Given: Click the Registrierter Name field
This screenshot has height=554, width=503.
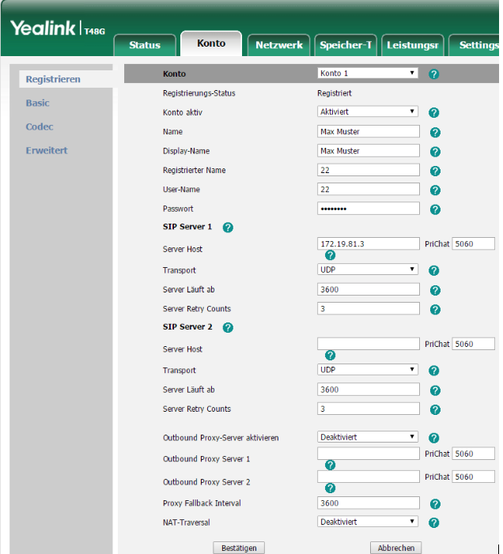Looking at the screenshot, I should [369, 170].
